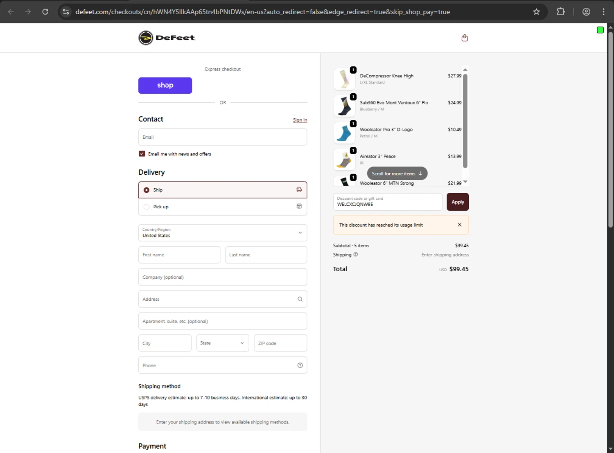Click the Apartment, suite field
This screenshot has width=614, height=453.
click(x=223, y=321)
